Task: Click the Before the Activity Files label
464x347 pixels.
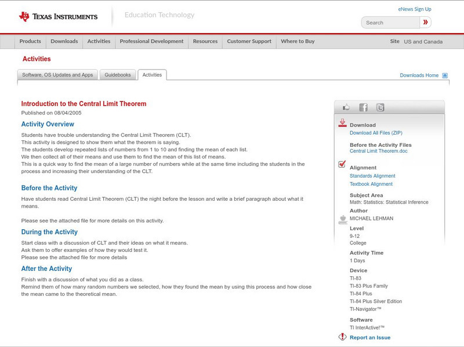Action: click(x=380, y=145)
